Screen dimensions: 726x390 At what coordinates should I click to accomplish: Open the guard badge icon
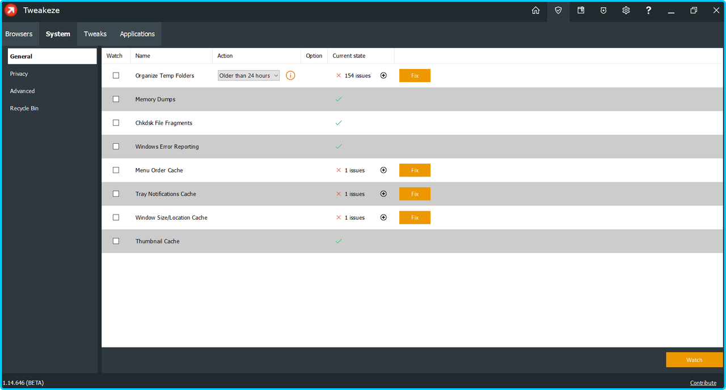[603, 10]
